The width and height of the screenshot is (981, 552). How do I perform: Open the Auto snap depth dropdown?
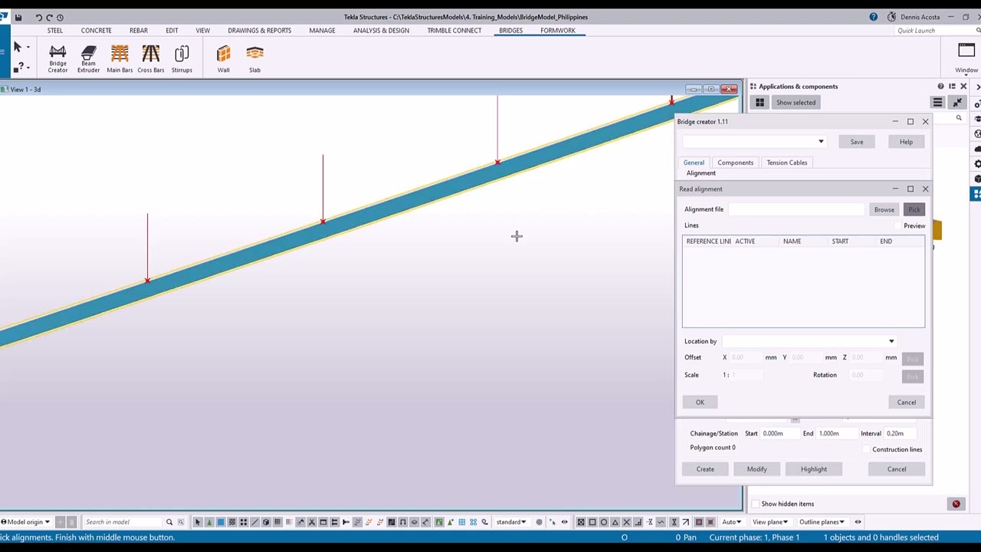pos(731,522)
